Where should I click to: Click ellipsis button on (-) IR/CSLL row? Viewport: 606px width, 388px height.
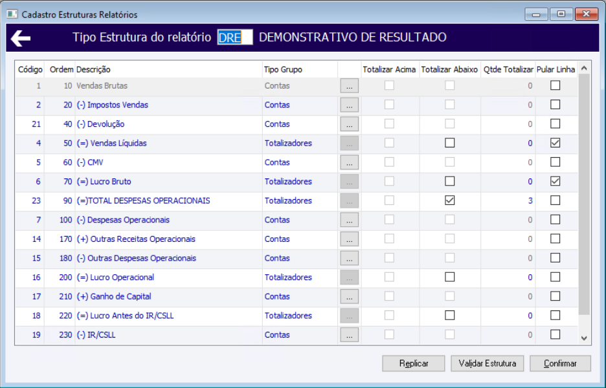[x=349, y=335]
